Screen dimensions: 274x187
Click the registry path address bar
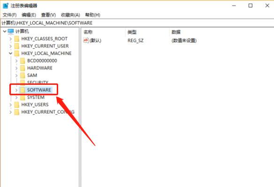tap(137, 23)
